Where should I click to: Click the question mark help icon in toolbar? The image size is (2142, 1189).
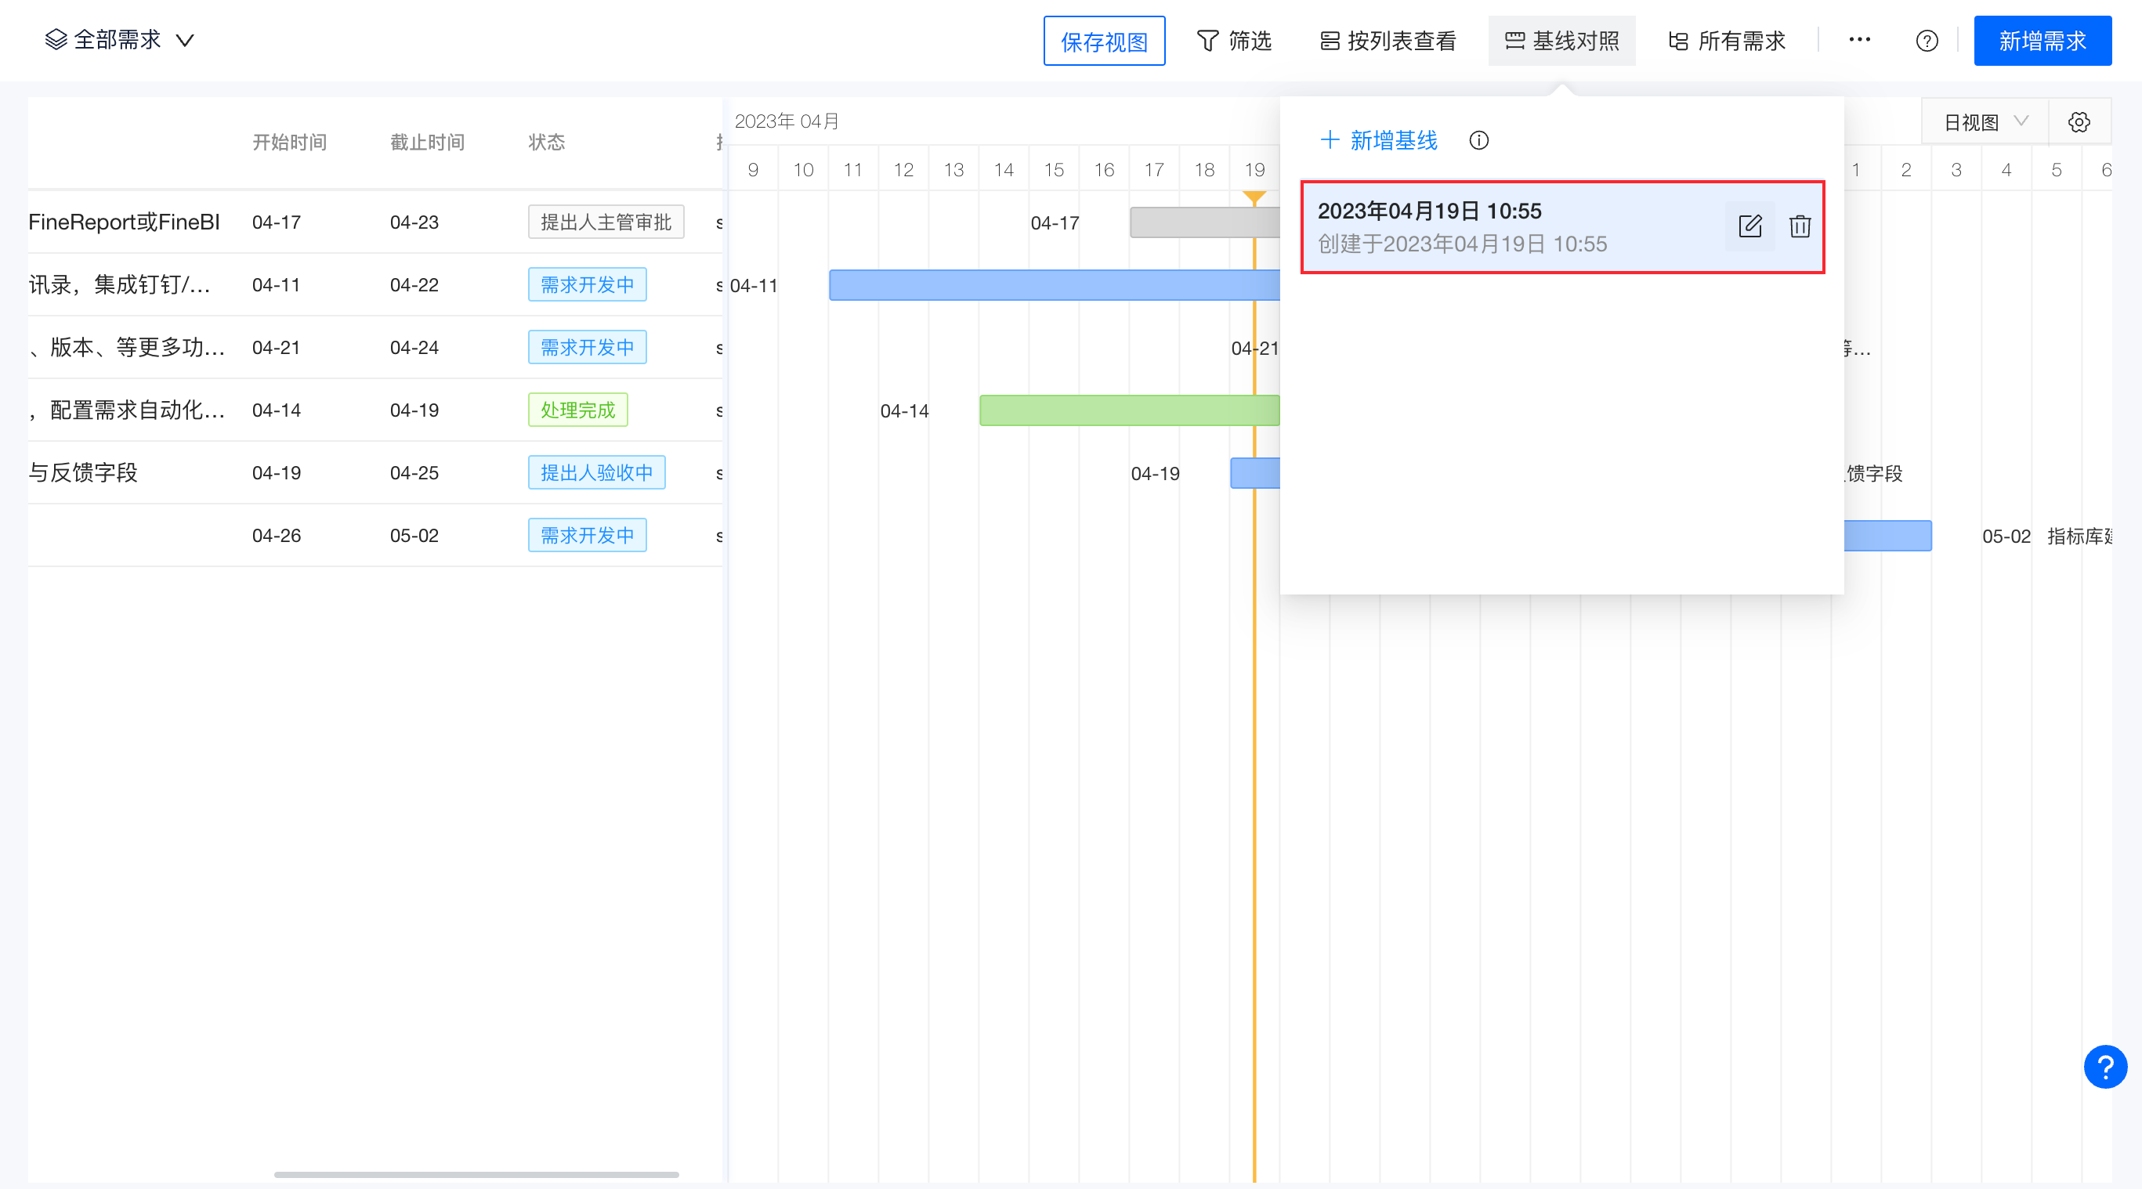(x=1927, y=41)
